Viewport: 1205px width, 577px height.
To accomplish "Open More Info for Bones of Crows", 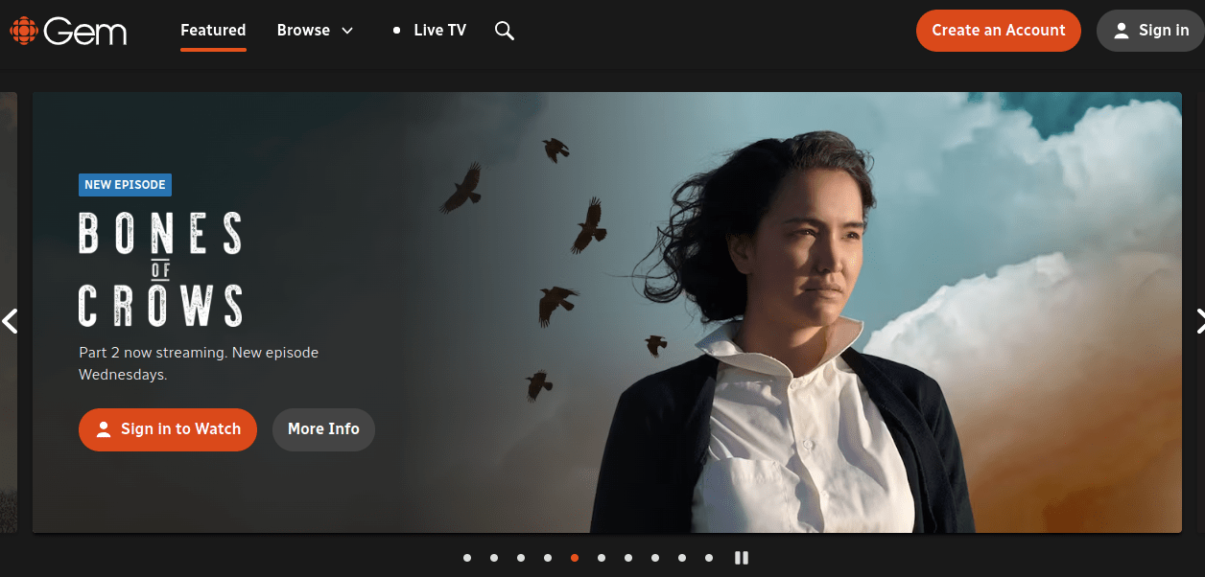I will [x=323, y=429].
